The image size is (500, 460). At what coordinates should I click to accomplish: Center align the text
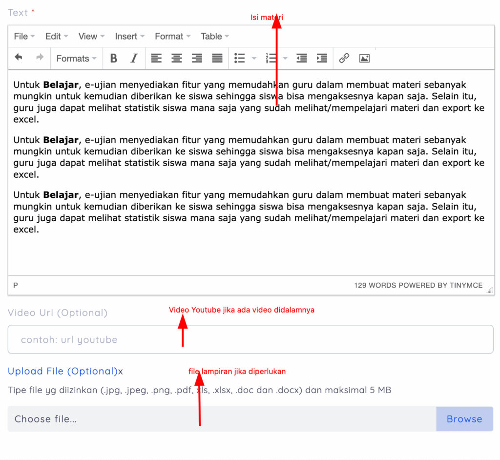click(177, 59)
